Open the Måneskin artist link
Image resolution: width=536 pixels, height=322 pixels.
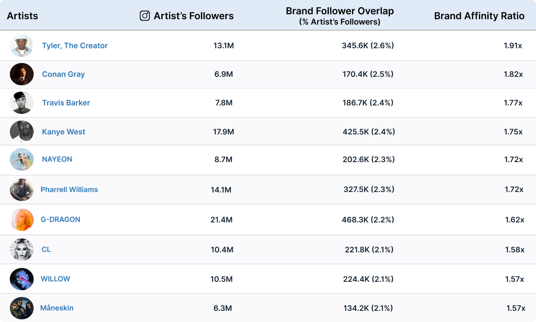click(57, 308)
